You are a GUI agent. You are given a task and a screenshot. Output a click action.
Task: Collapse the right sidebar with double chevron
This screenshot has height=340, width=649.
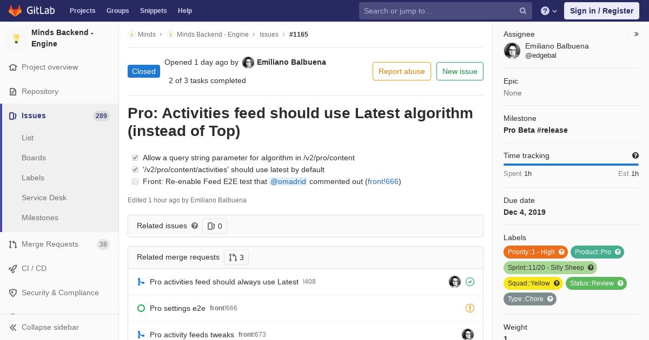tap(637, 34)
